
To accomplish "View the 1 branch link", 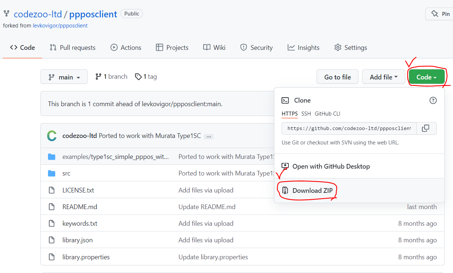I will point(111,77).
